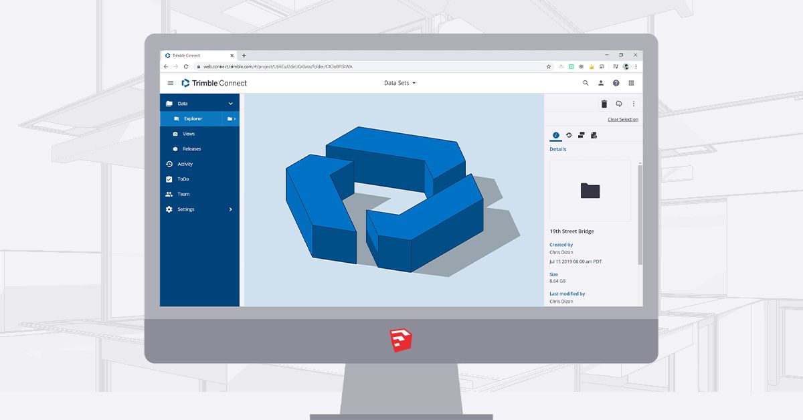
Task: Click the user profile icon in header
Action: (600, 83)
